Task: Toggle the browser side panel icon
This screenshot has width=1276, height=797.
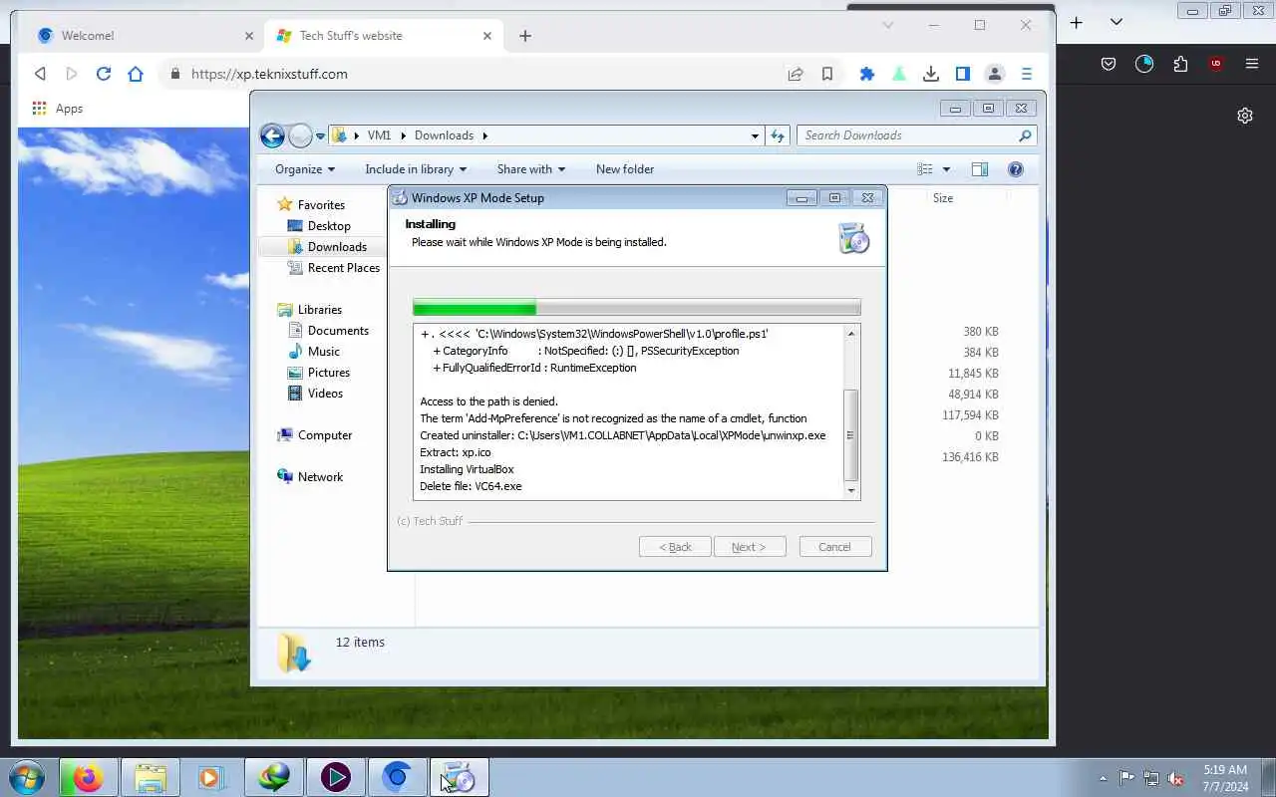Action: tap(963, 74)
